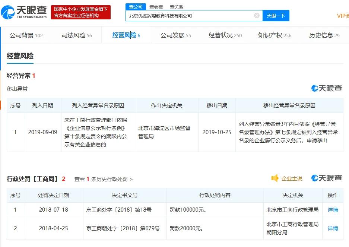Click the 天眼一下 search button
The width and height of the screenshot is (349, 247).
[x=276, y=16]
